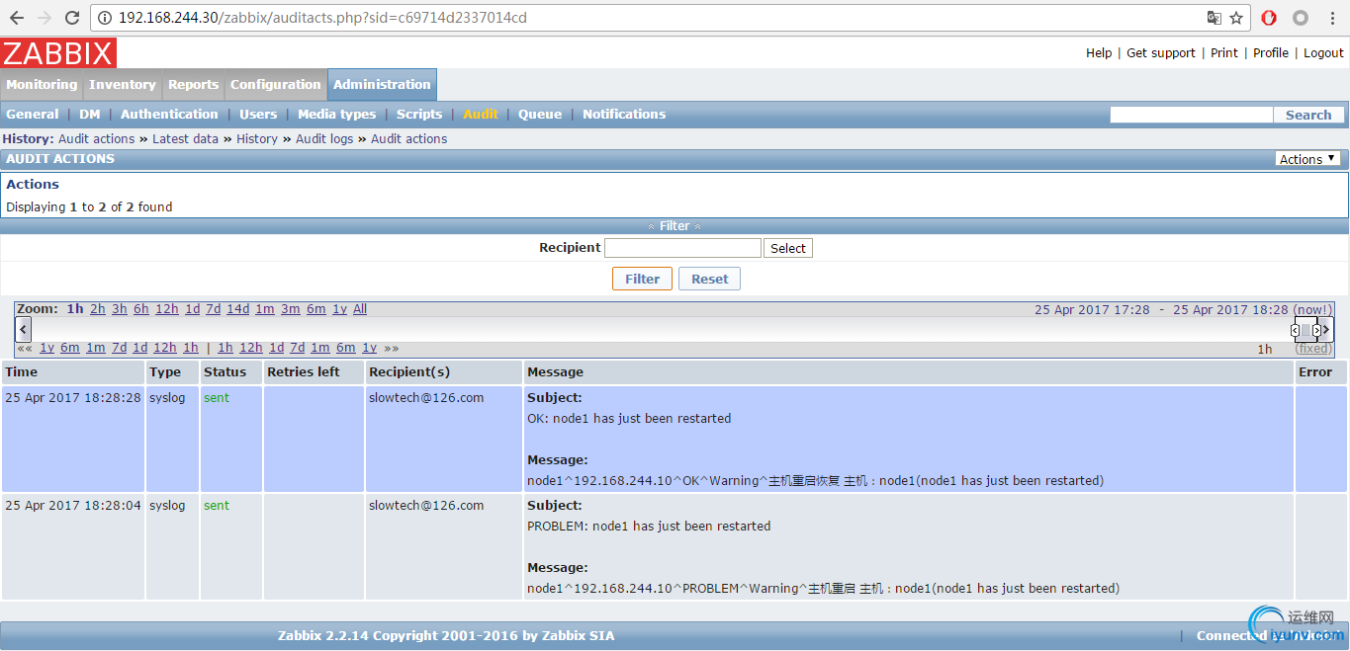
Task: Click the translate page icon
Action: pyautogui.click(x=1215, y=18)
